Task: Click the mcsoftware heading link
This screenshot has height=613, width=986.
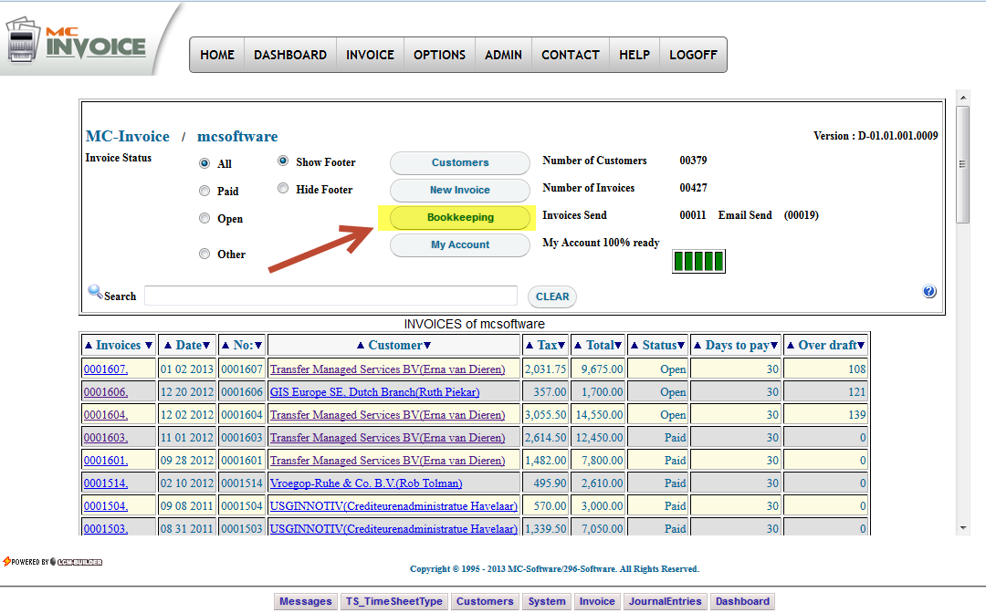Action: pos(237,136)
